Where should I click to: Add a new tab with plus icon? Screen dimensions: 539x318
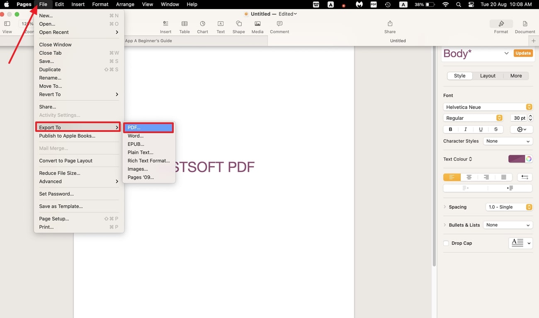coord(534,41)
